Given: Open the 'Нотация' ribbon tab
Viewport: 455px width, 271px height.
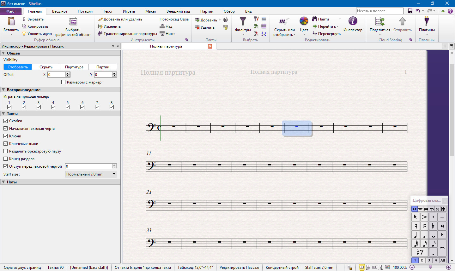Looking at the screenshot, I should 85,11.
